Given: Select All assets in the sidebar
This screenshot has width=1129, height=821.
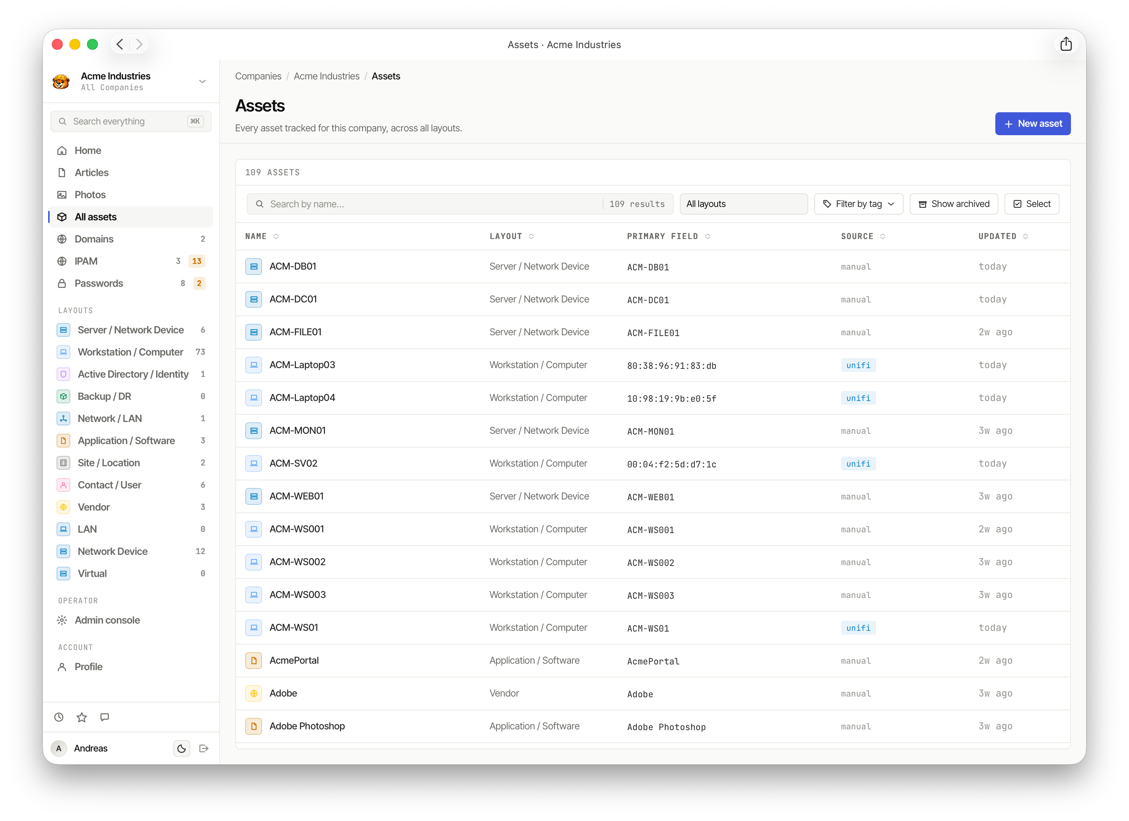Looking at the screenshot, I should pos(130,217).
